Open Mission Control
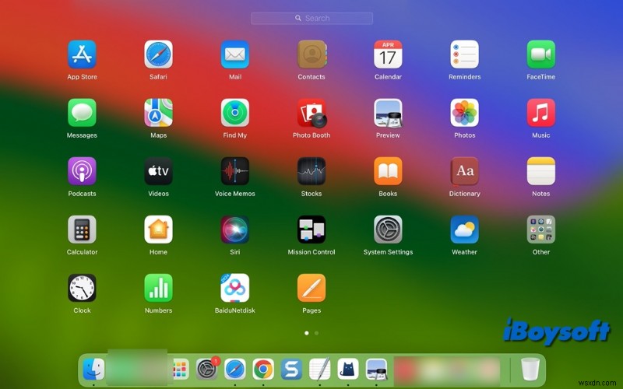Image resolution: width=623 pixels, height=389 pixels. pos(311,230)
